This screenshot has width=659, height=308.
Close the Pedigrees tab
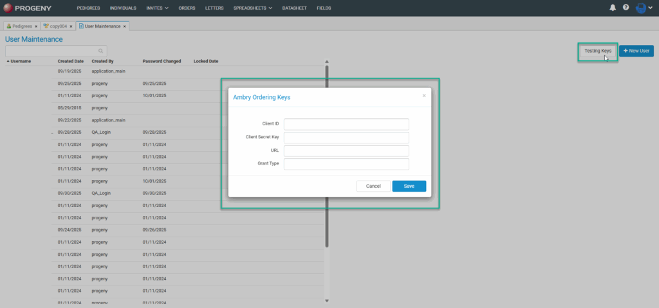click(x=36, y=26)
